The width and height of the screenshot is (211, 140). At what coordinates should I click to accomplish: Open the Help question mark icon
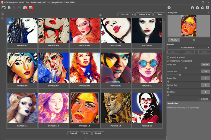coord(197,8)
